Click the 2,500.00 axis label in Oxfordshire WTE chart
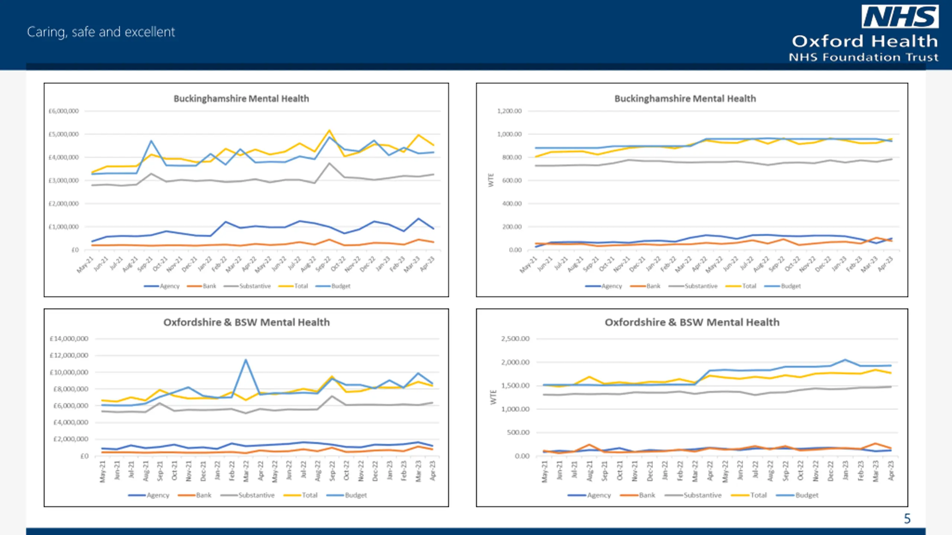The width and height of the screenshot is (952, 535). point(515,338)
